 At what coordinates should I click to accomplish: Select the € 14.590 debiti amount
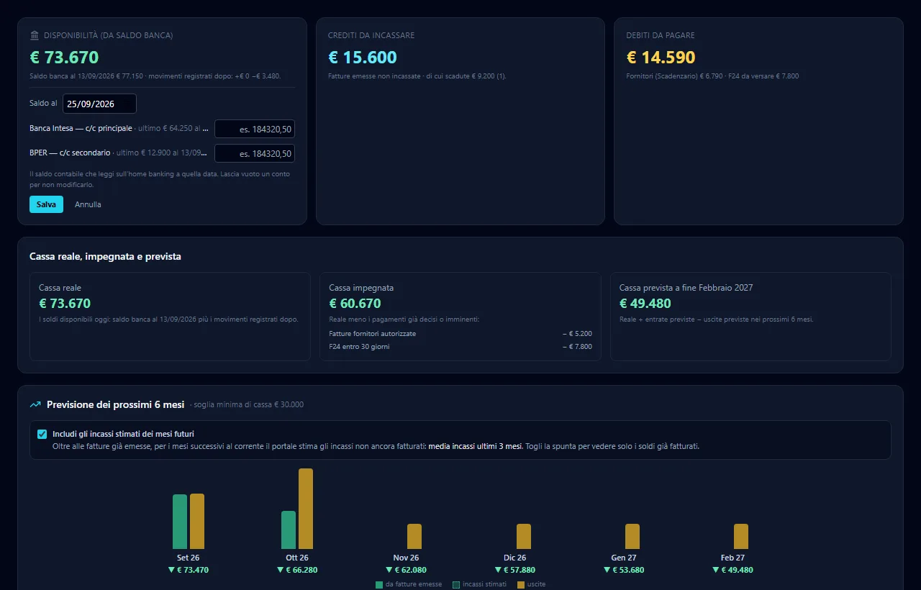[661, 58]
